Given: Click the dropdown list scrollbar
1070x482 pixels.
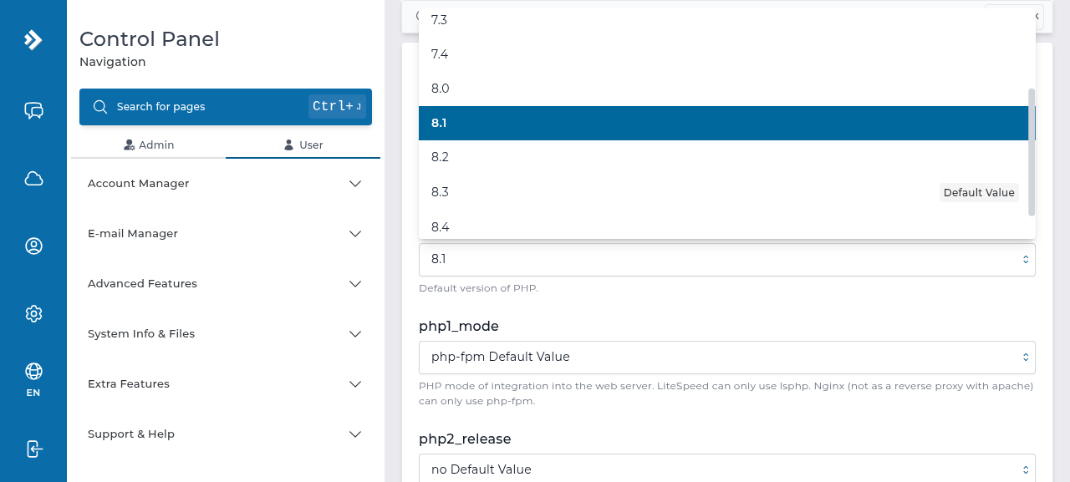Looking at the screenshot, I should [1032, 151].
